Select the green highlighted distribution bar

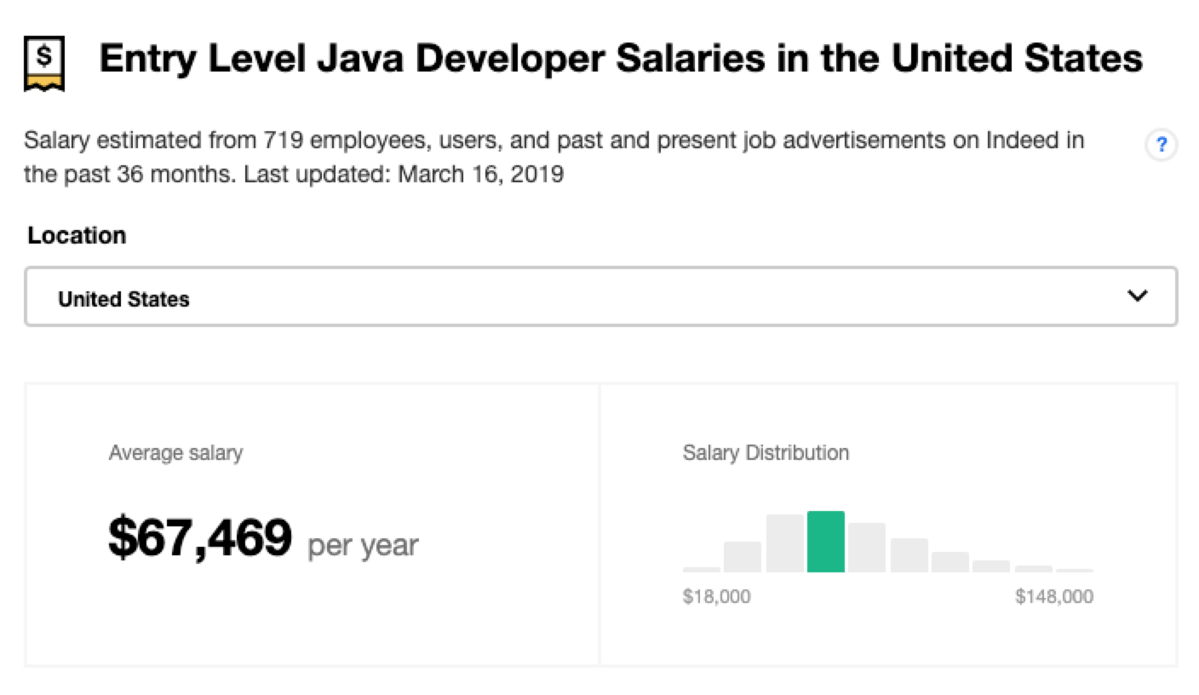coord(825,542)
